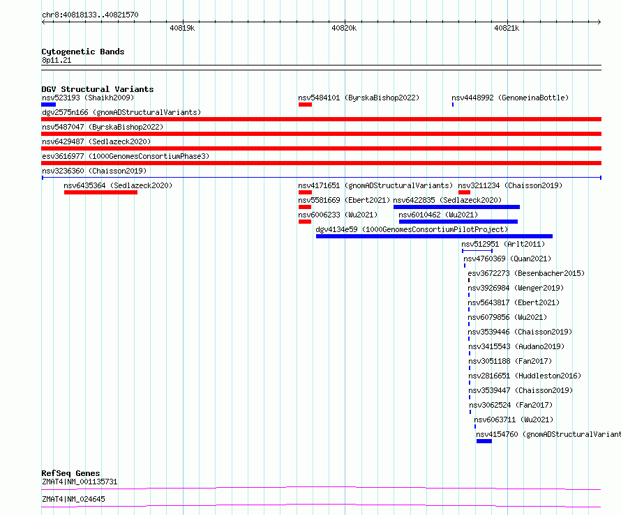Click the blue dgv4134e59 variant bar
The width and height of the screenshot is (621, 515).
[x=434, y=236]
